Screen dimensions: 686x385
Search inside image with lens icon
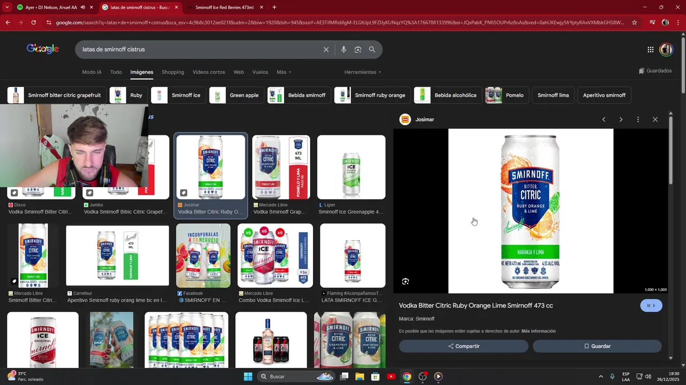click(405, 281)
